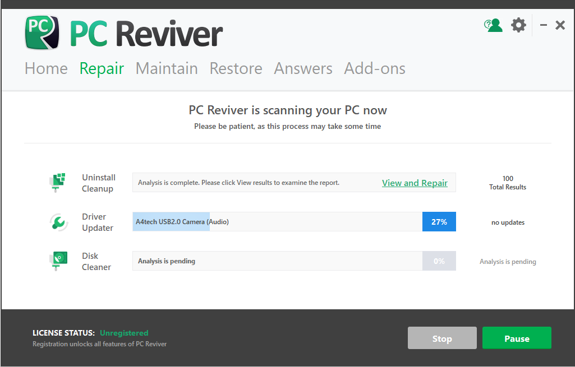Click the Uninstall Cleanup icon
The width and height of the screenshot is (575, 367).
(58, 183)
